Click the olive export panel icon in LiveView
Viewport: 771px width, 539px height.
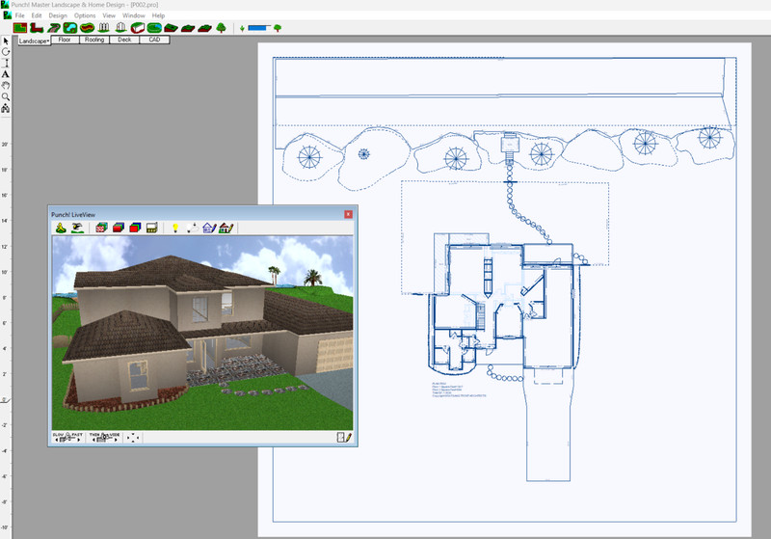coord(151,228)
